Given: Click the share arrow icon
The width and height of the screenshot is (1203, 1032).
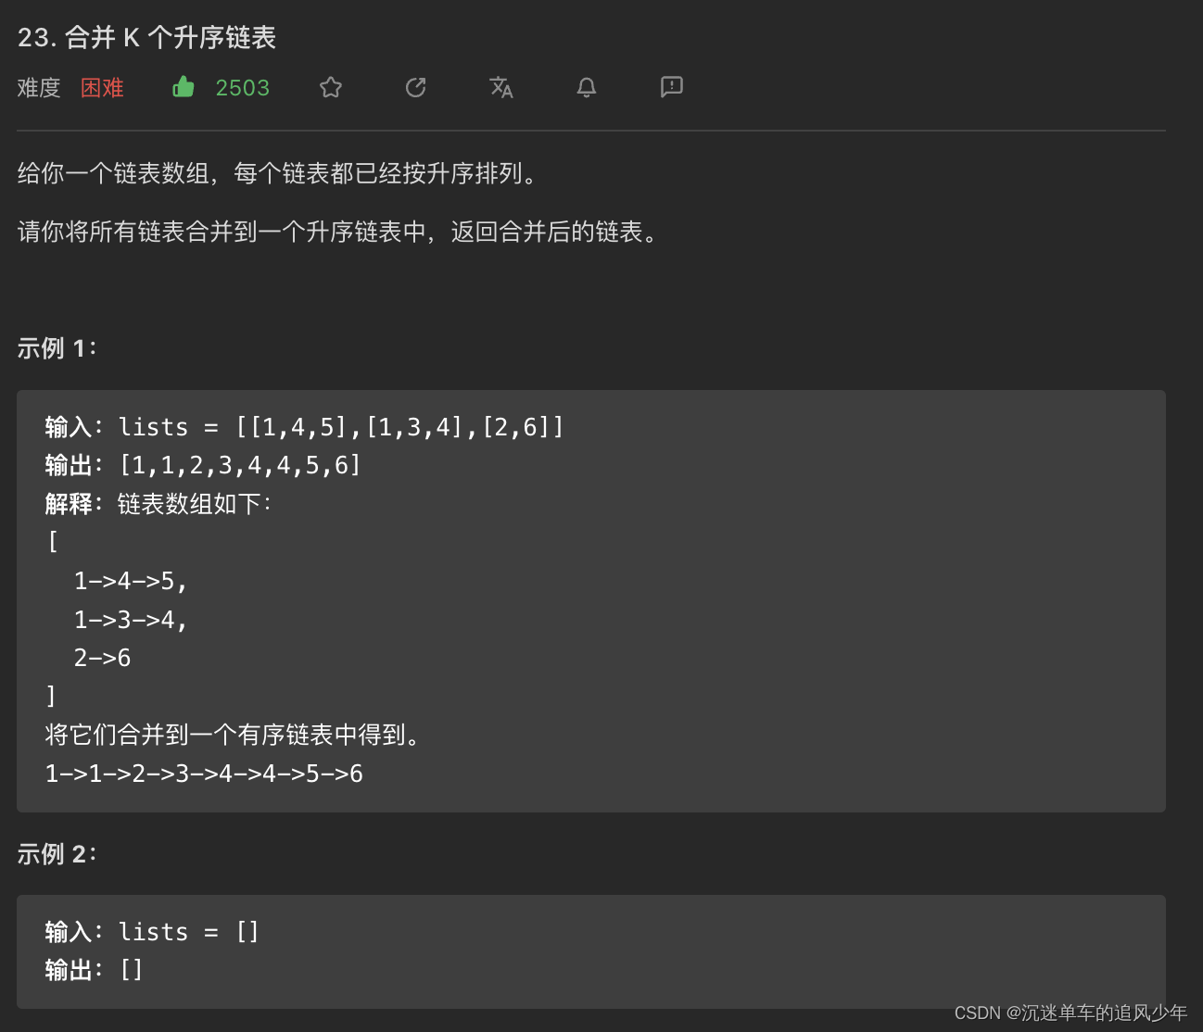Looking at the screenshot, I should coord(416,87).
